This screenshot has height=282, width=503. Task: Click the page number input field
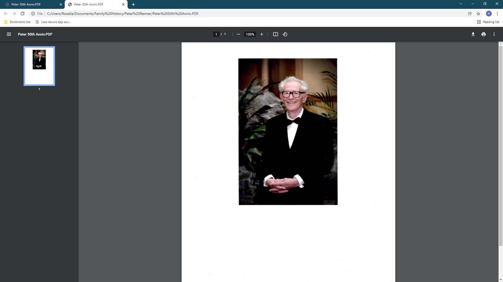pyautogui.click(x=216, y=34)
